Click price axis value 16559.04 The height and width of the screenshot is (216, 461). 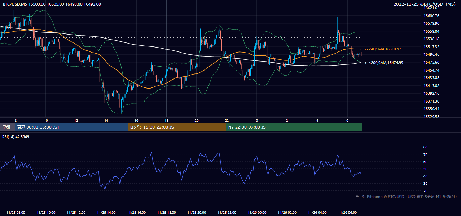pyautogui.click(x=431, y=31)
